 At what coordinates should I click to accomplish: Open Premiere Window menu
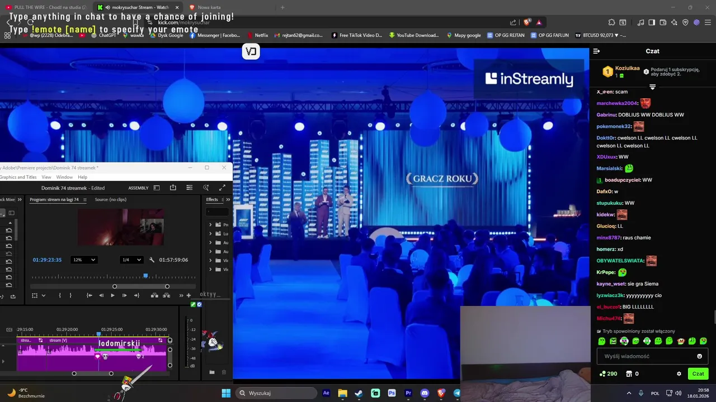tap(64, 177)
